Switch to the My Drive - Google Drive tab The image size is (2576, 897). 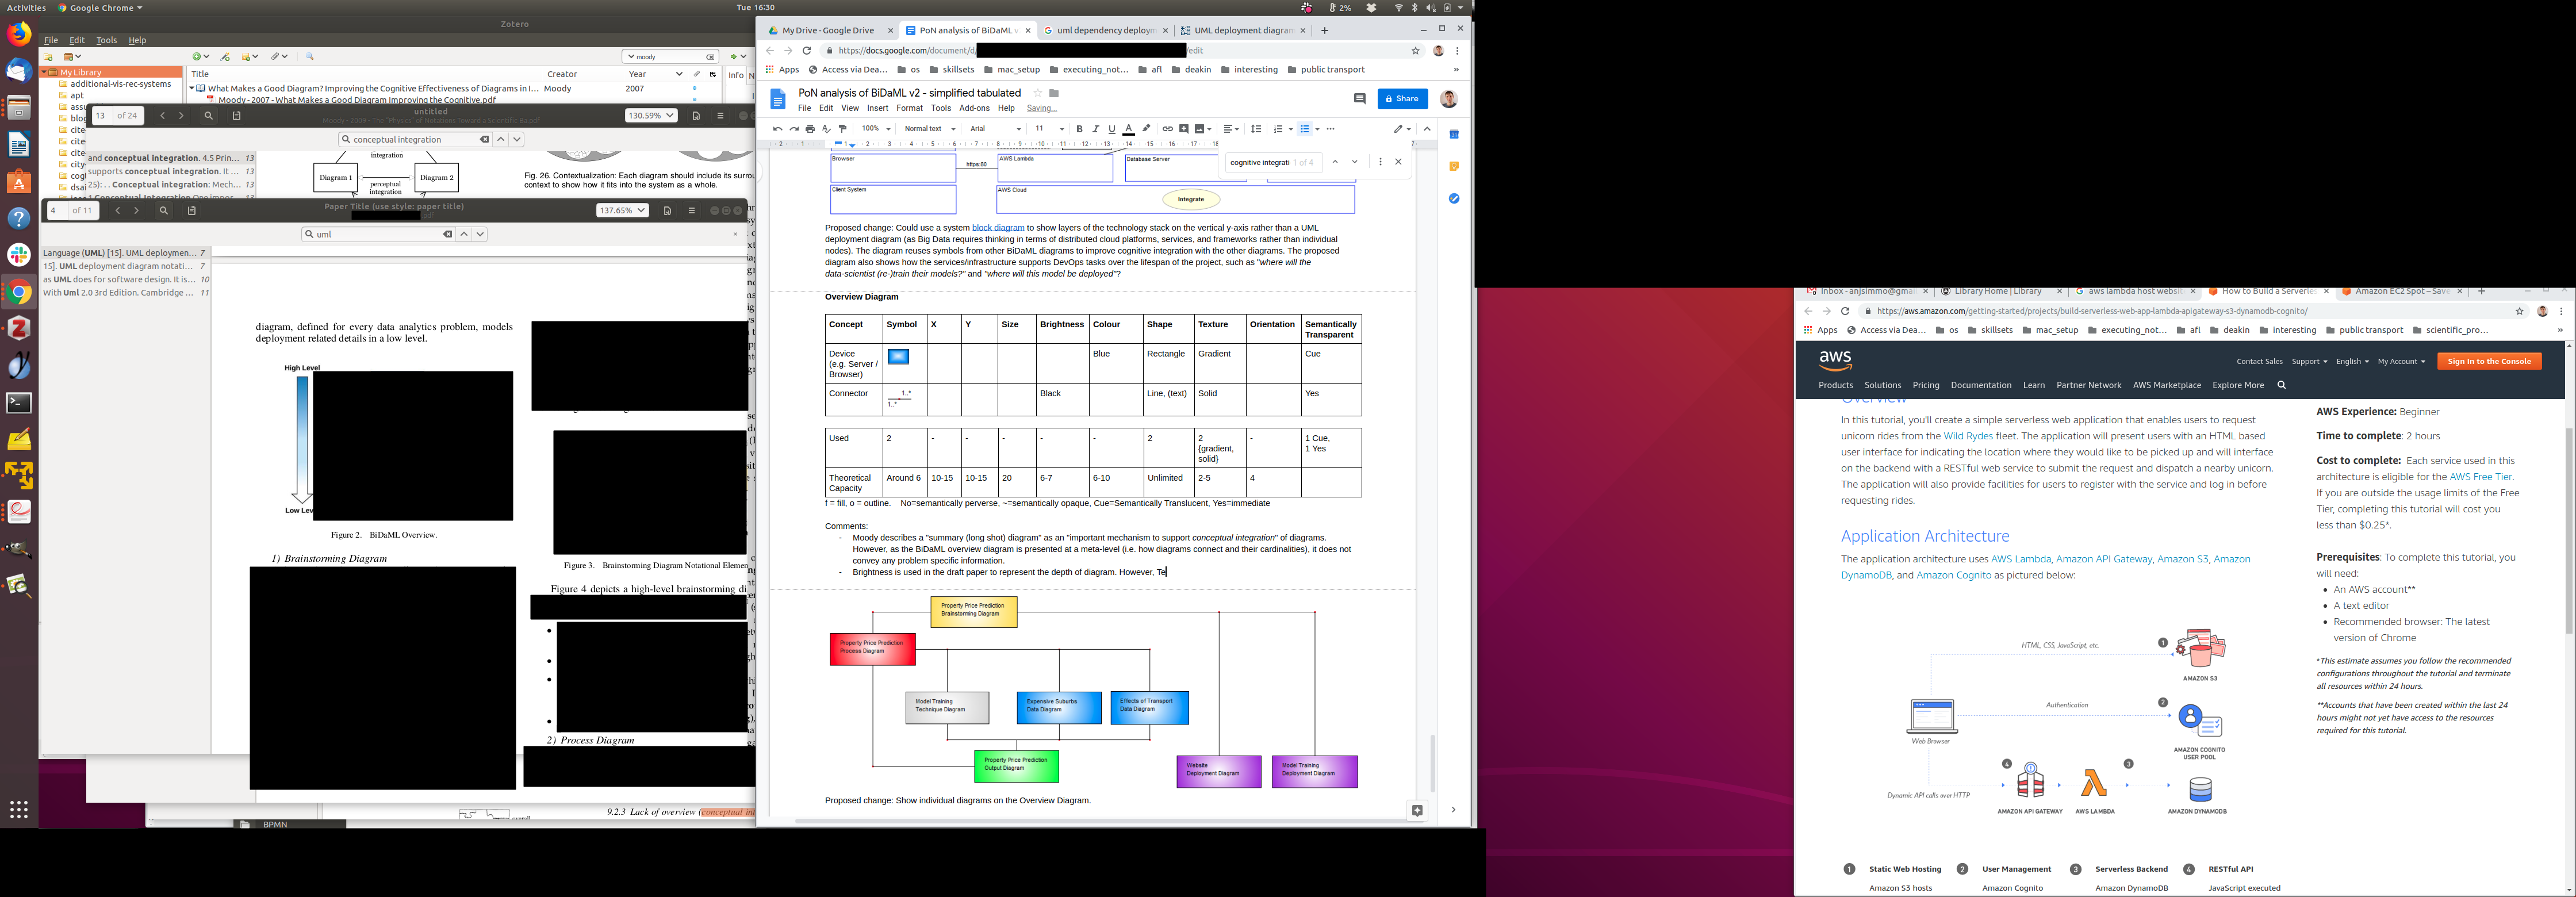click(x=828, y=30)
